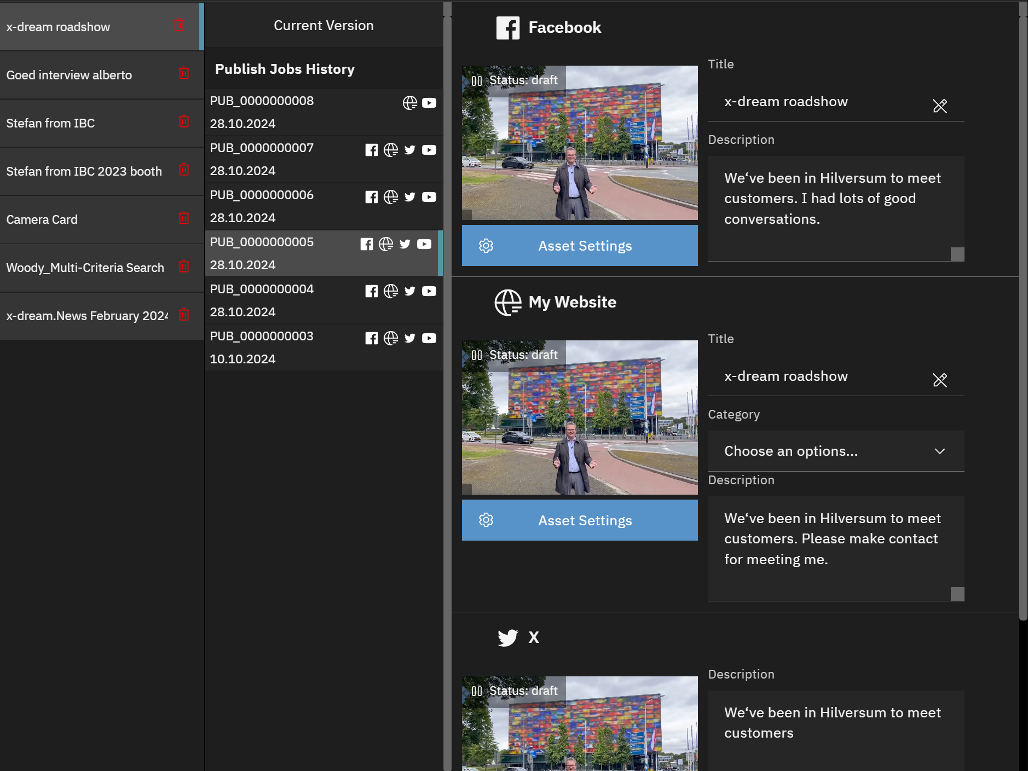The height and width of the screenshot is (771, 1028).
Task: Click YouTube icon on PUB_0000000006
Action: click(429, 197)
